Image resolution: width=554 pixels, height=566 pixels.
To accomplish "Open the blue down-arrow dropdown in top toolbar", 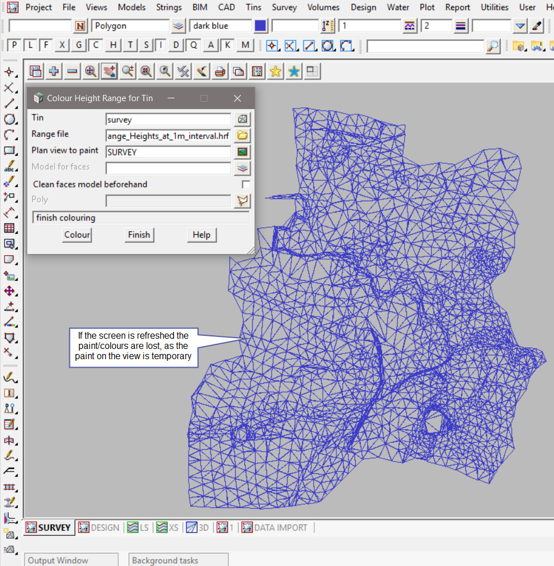I will tap(520, 26).
